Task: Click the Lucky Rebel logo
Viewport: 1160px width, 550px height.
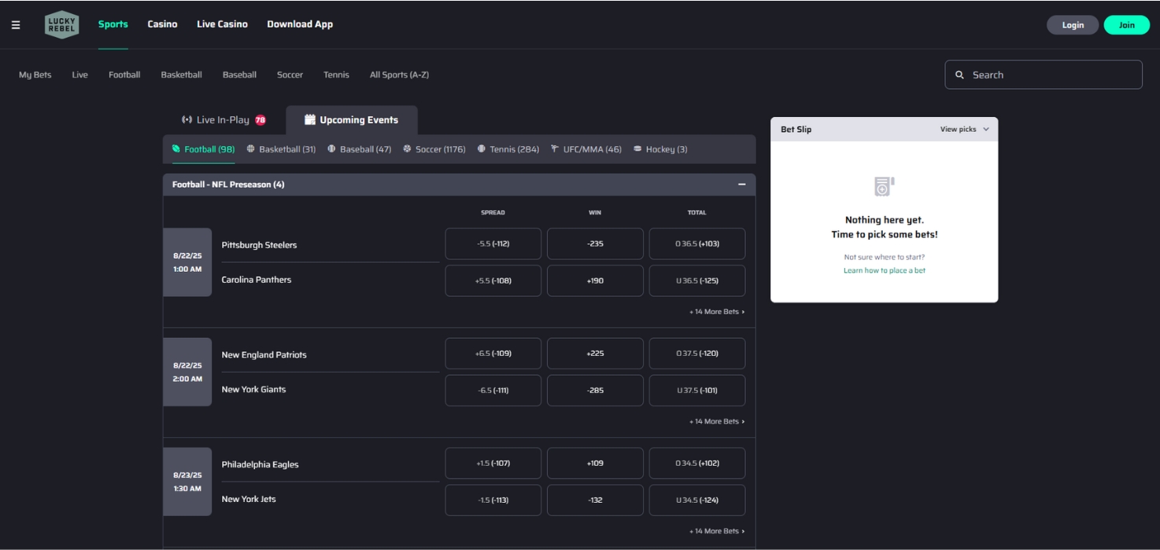Action: click(61, 24)
